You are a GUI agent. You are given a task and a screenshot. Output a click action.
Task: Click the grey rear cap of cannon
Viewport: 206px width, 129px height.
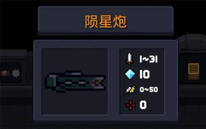[x=51, y=82]
